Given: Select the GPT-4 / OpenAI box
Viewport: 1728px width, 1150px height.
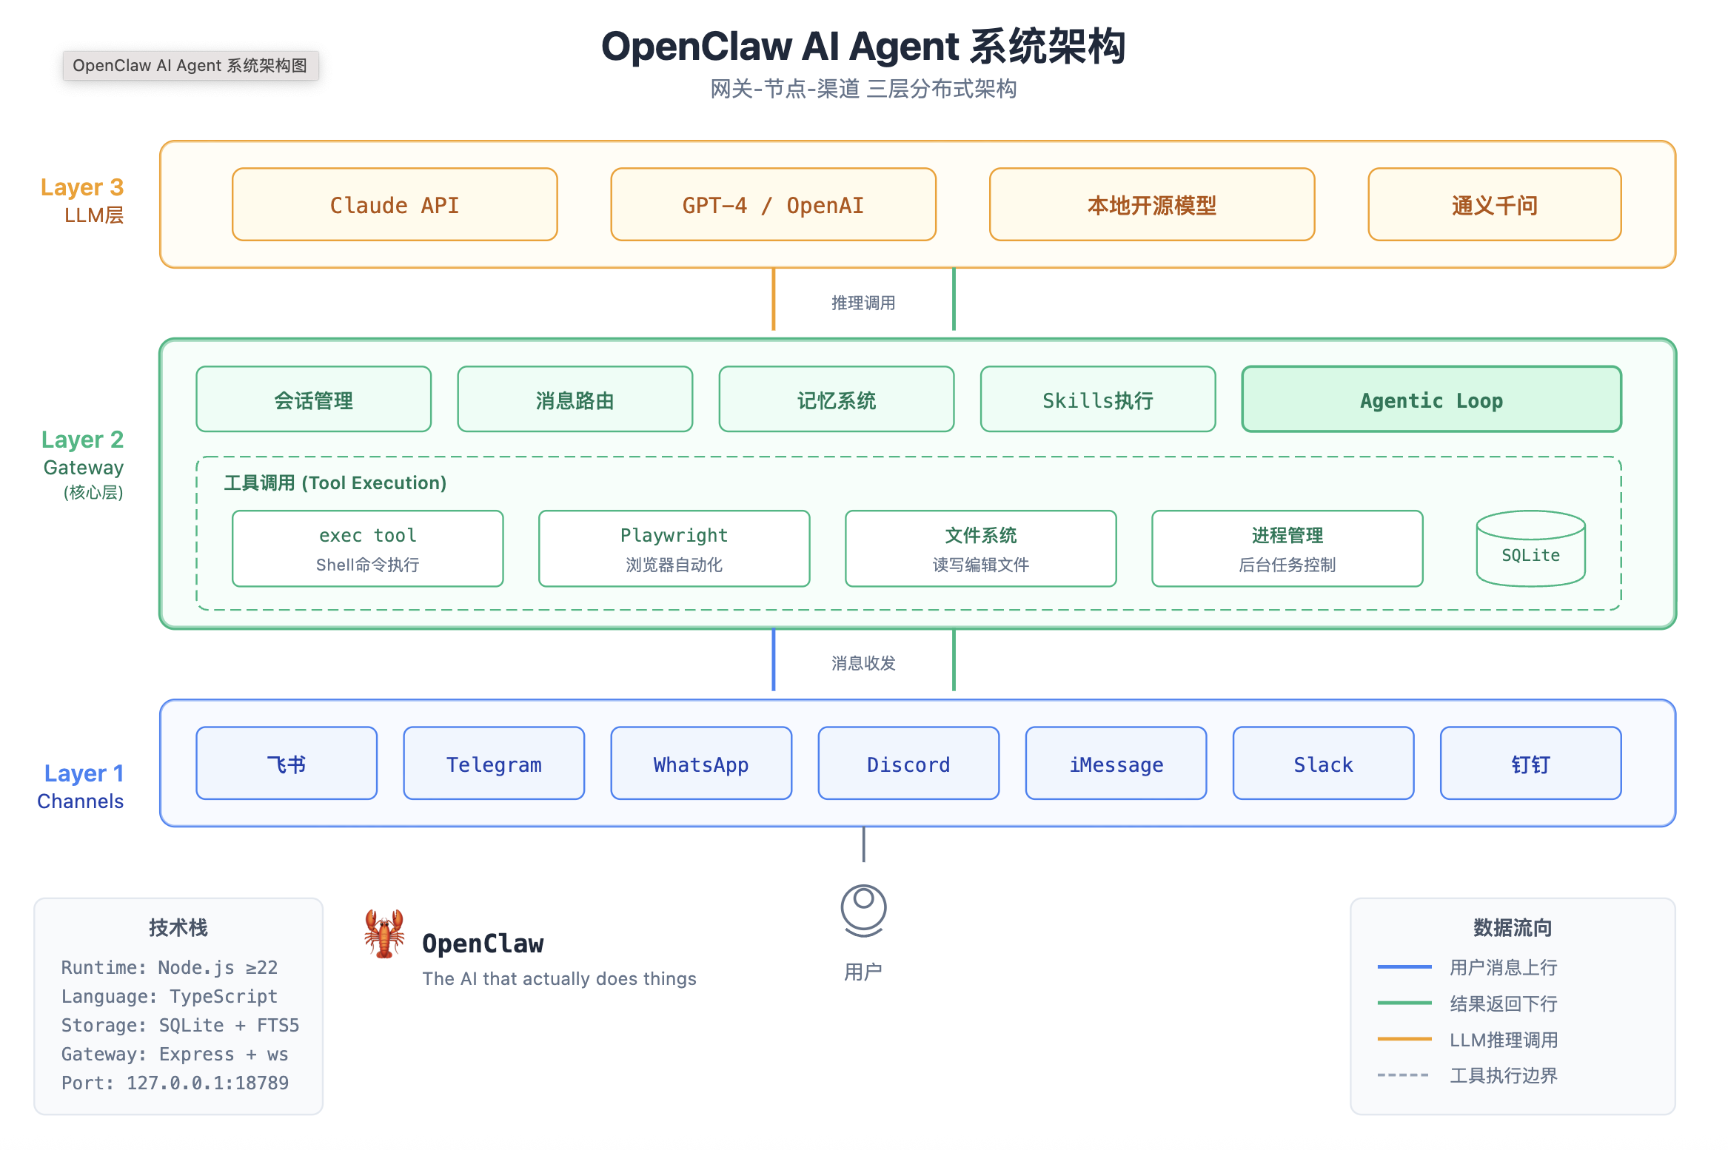Looking at the screenshot, I should (773, 204).
